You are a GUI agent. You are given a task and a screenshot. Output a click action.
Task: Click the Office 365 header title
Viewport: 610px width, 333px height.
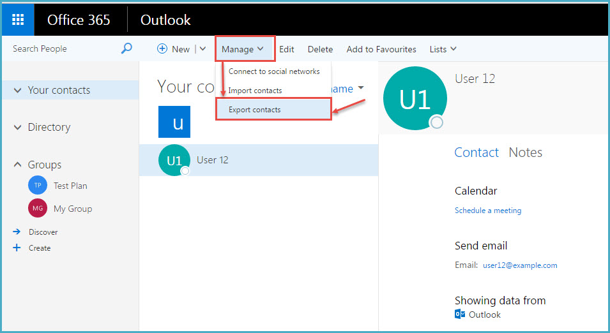pyautogui.click(x=79, y=20)
